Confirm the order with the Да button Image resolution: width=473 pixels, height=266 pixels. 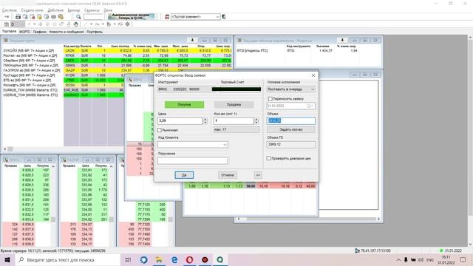point(184,175)
